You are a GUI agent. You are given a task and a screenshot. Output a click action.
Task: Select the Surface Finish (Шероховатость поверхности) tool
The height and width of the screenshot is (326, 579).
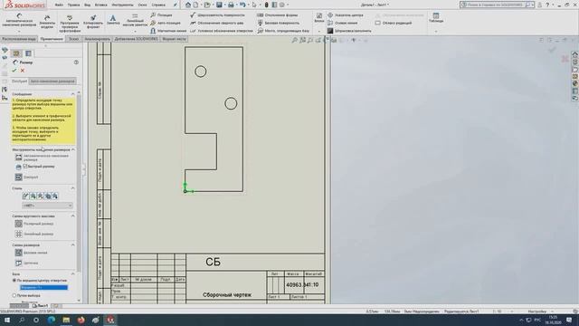217,15
